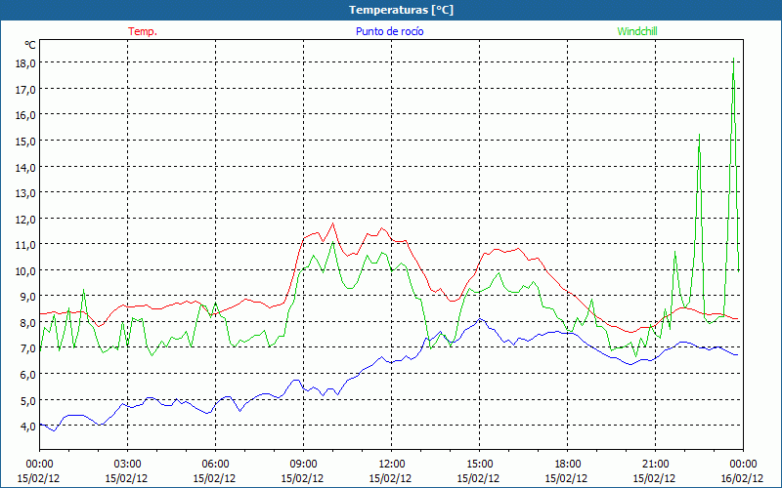Click the 14,0 y-axis value
Viewport: 782px width, 488px height.
[x=25, y=167]
